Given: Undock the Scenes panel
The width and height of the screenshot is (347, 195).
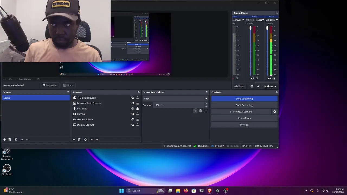Looking at the screenshot, I should pos(68,92).
